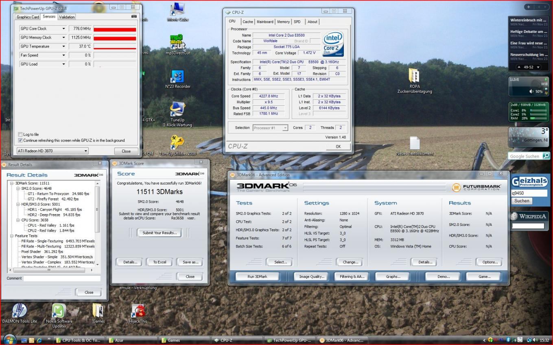Click the Comment field in Result Details
Screen dimensions: 553x345
pos(62,278)
